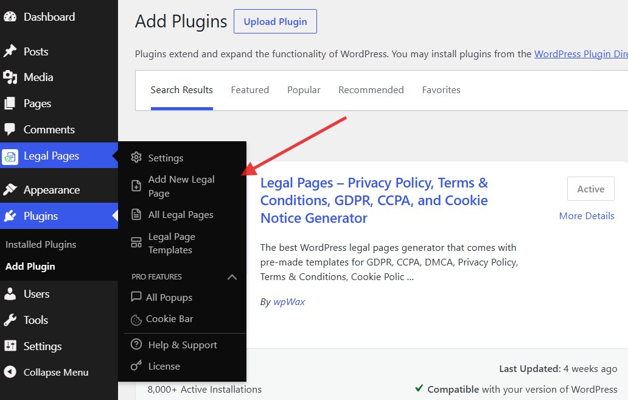Click the Plugins plug icon
Screen dimensions: 628x400
[10, 216]
